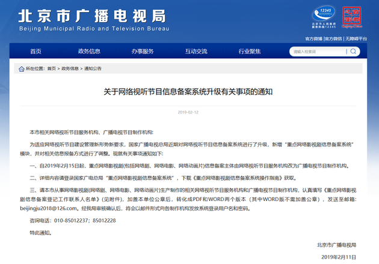Screen dimensions: 379x264
Task: Click the phone number 010-85012237
Action: coord(71,221)
